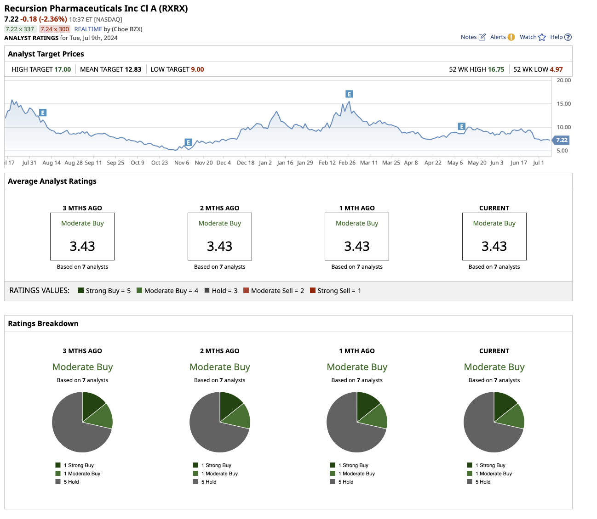Viewport: 597px width, 519px height.
Task: Click the Notes link text
Action: (x=469, y=37)
